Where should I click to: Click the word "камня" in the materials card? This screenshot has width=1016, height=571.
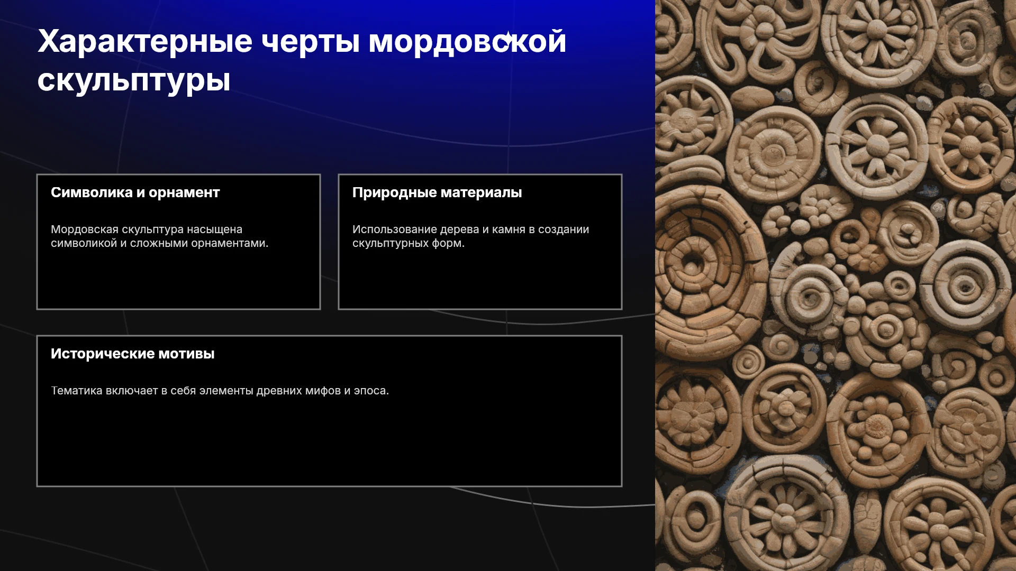click(509, 229)
